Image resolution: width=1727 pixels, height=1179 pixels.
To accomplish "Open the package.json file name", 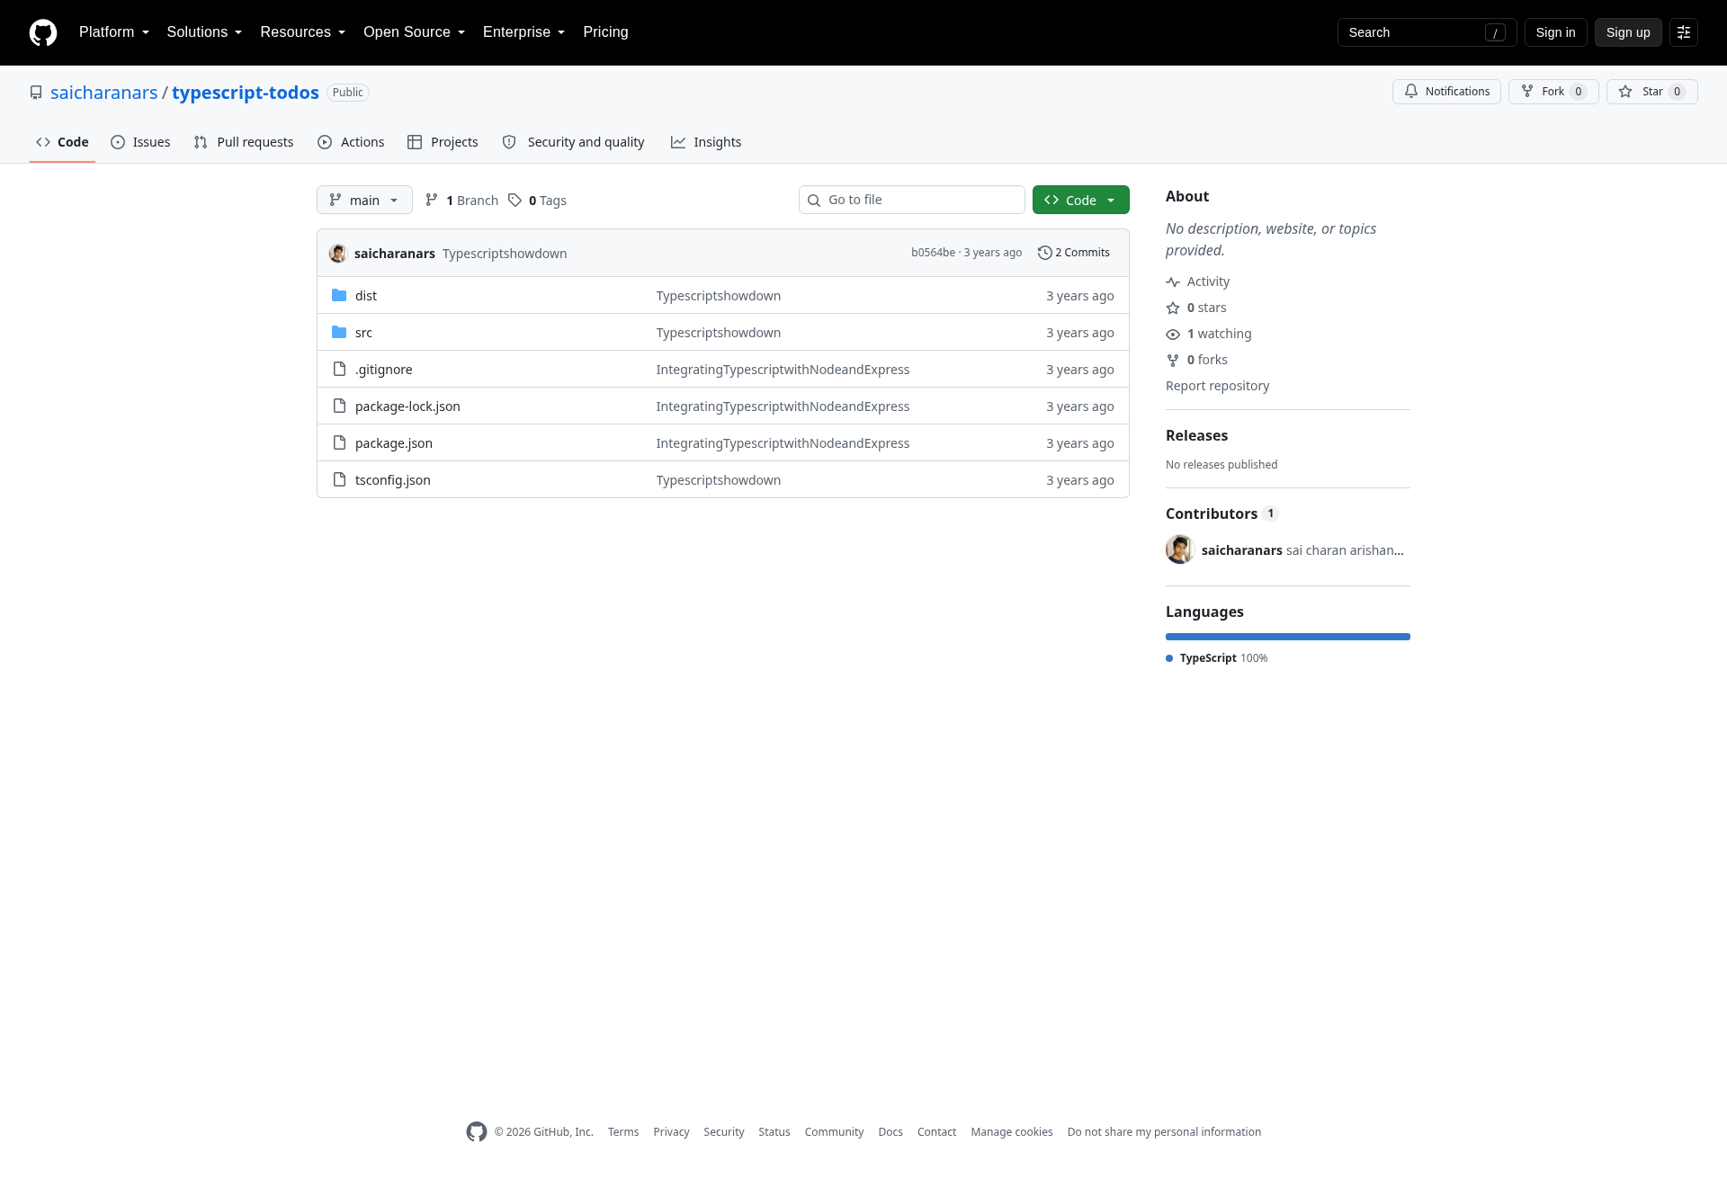I will coord(394,443).
